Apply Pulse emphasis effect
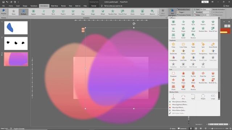This screenshot has width=232, height=130. (173, 45)
